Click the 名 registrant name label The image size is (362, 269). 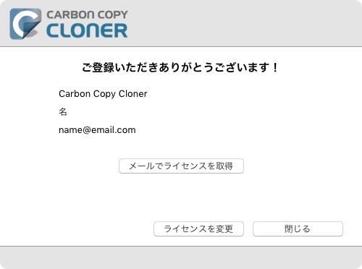point(63,112)
